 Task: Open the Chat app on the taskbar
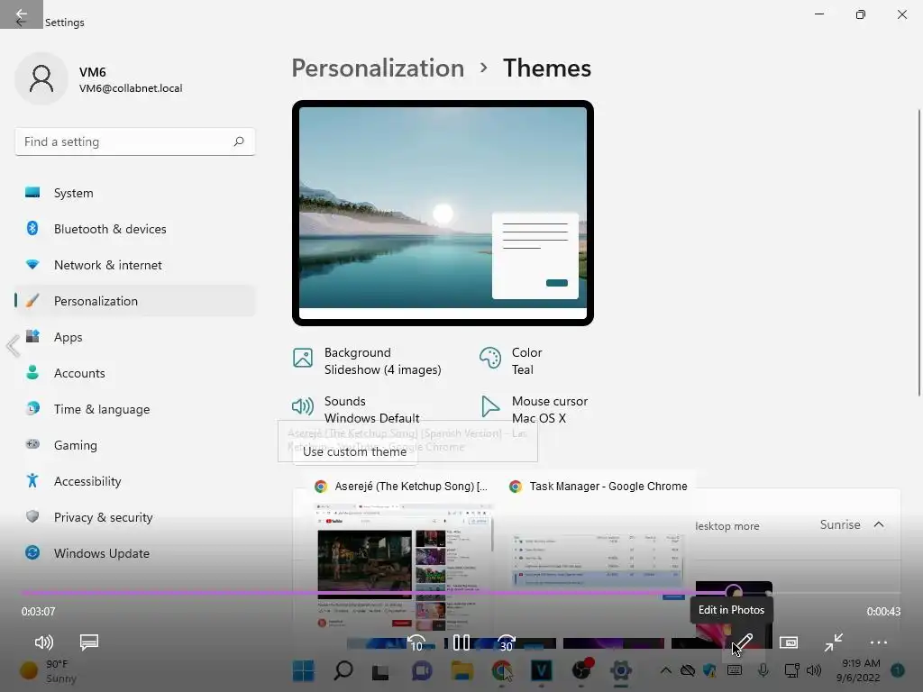tap(422, 670)
